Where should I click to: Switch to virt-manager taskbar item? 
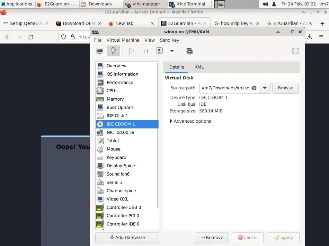pyautogui.click(x=145, y=4)
